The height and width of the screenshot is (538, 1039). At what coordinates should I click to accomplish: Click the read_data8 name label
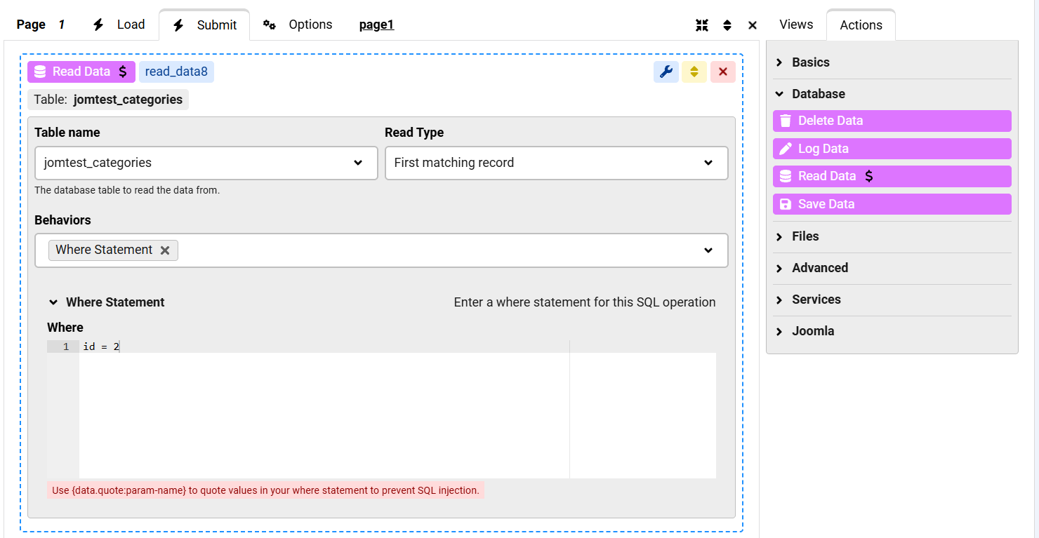point(176,72)
